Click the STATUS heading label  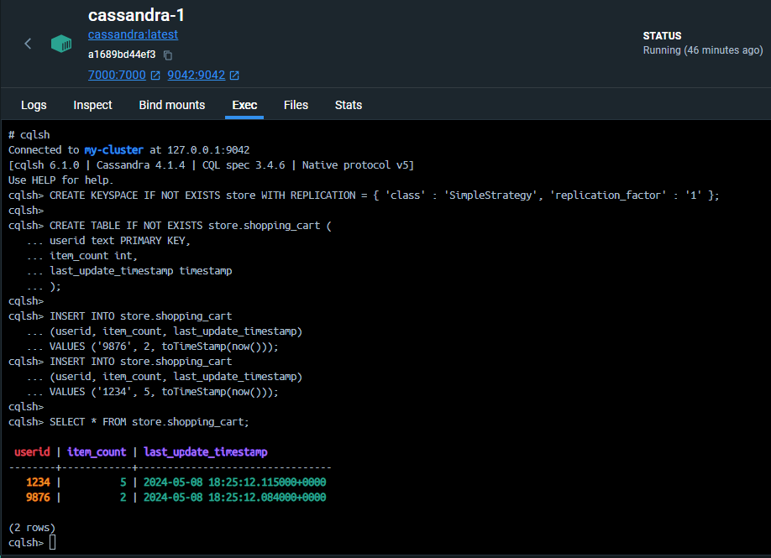click(x=663, y=36)
